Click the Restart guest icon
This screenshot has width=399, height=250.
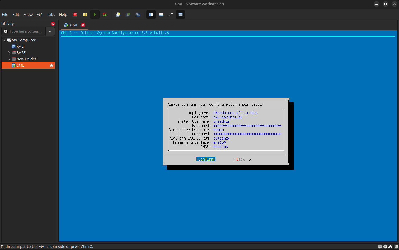[x=105, y=15]
